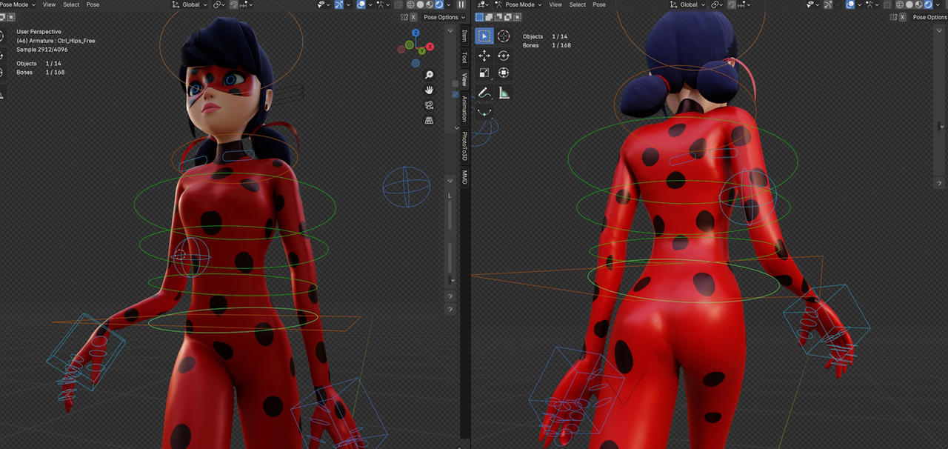Toggle the checked blue checkbox in sidebar

455,95
